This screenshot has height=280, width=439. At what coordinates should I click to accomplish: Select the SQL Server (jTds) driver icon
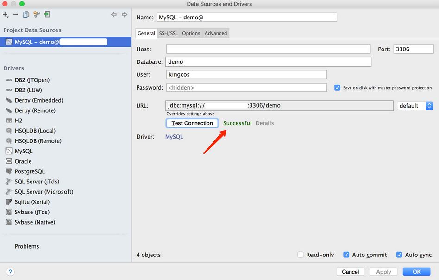pos(9,182)
